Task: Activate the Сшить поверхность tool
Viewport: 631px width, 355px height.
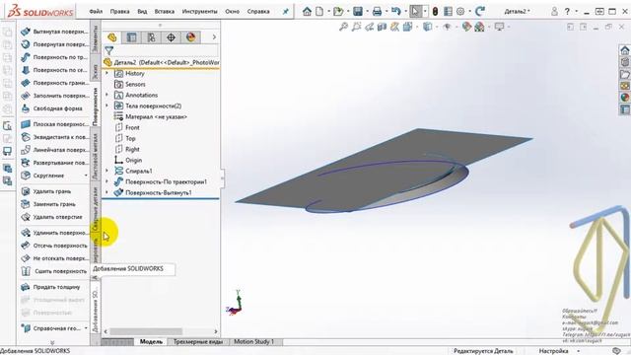Action: [54, 271]
